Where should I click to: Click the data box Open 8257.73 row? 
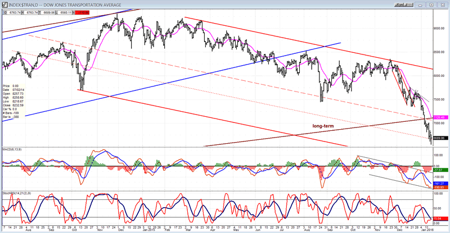point(12,94)
